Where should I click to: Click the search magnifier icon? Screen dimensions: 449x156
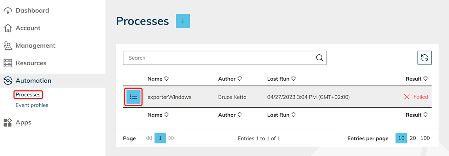click(x=320, y=58)
